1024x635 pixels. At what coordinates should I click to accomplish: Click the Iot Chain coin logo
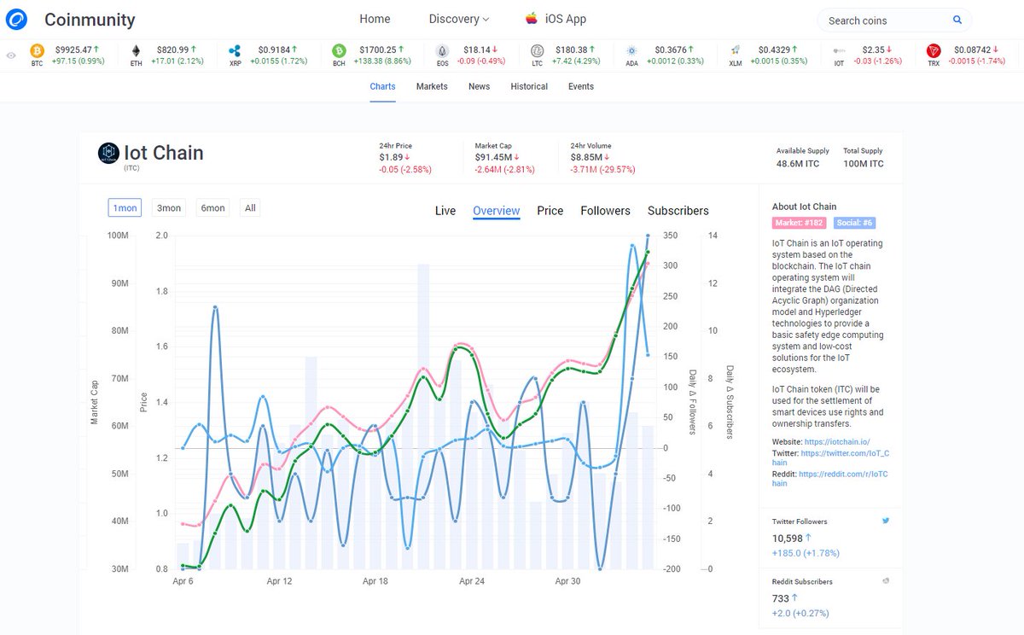pos(108,153)
